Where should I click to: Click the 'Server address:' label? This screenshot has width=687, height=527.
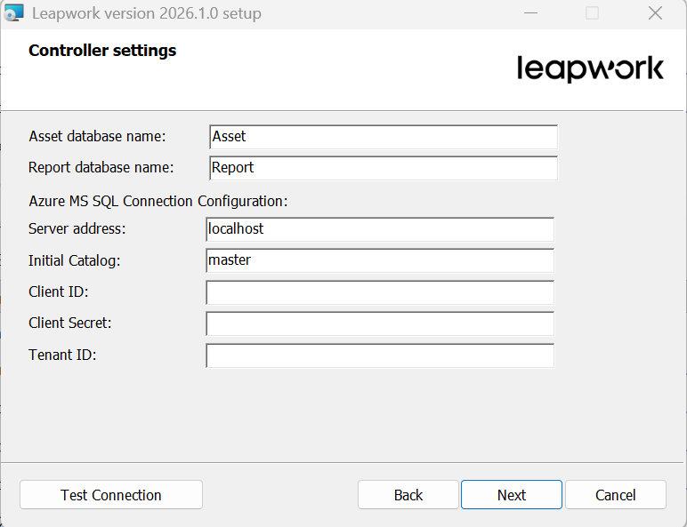tap(77, 228)
